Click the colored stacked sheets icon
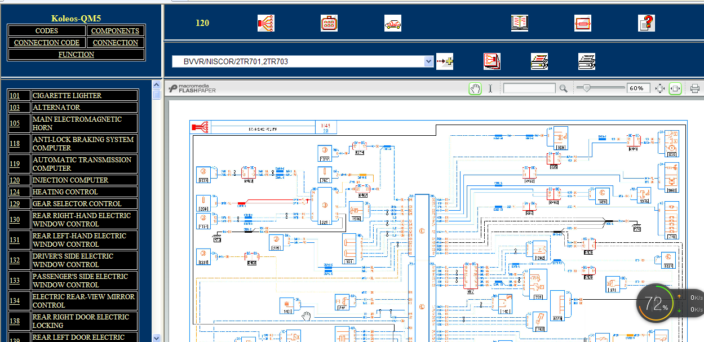704x342 pixels. (x=539, y=61)
